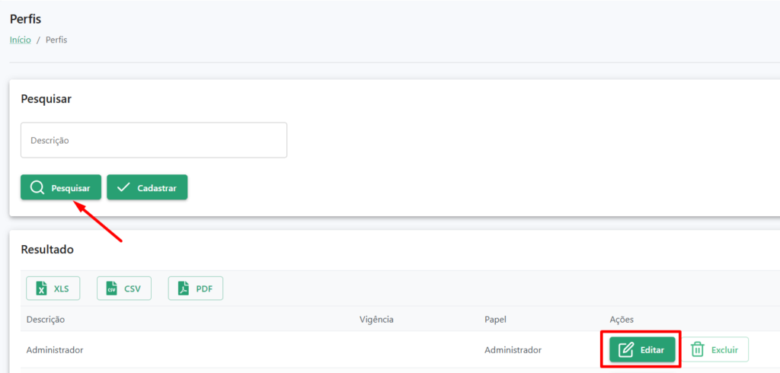The image size is (780, 373).
Task: Select the Administrador value under Papel
Action: point(513,349)
